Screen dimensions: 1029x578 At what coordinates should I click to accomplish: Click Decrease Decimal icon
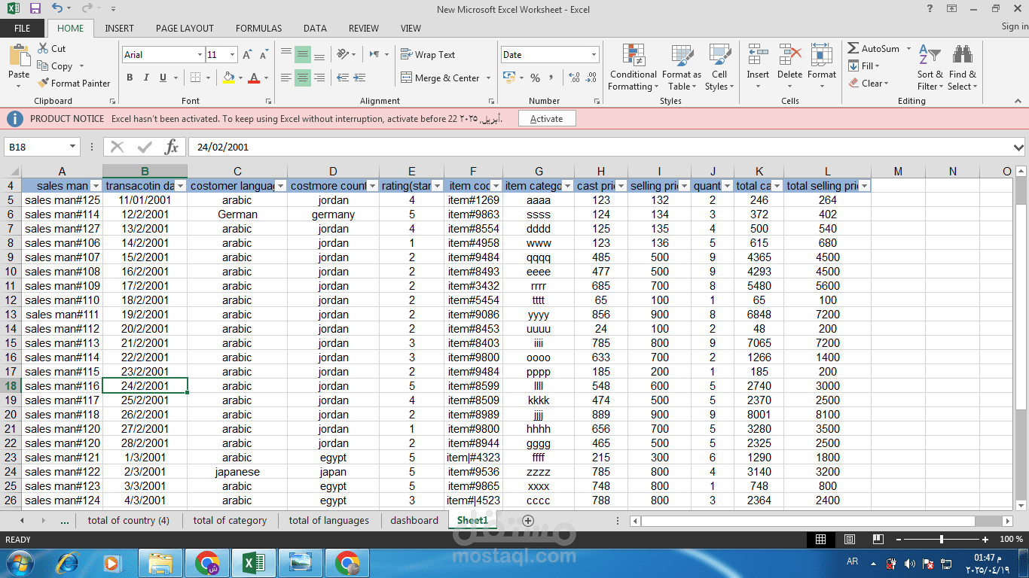pos(591,78)
